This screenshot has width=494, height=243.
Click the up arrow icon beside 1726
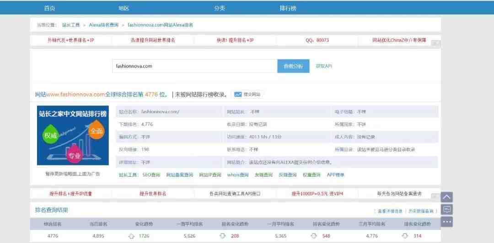131,236
